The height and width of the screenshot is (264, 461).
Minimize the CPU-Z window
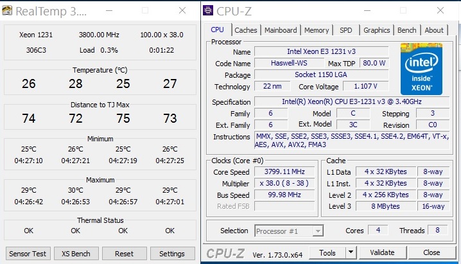(367, 10)
